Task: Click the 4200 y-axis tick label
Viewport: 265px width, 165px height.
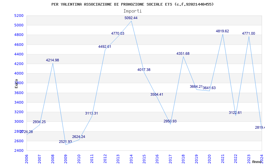Action: [19, 64]
